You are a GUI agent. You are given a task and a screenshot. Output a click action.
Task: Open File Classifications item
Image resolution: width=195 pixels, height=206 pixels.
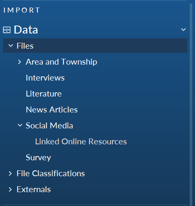click(50, 173)
